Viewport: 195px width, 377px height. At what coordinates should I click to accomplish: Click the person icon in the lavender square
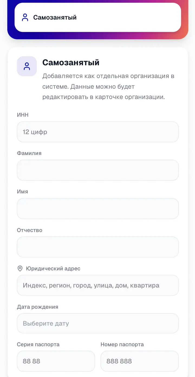point(27,66)
